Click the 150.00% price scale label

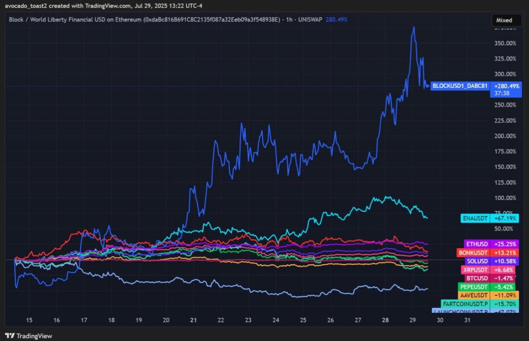point(505,167)
